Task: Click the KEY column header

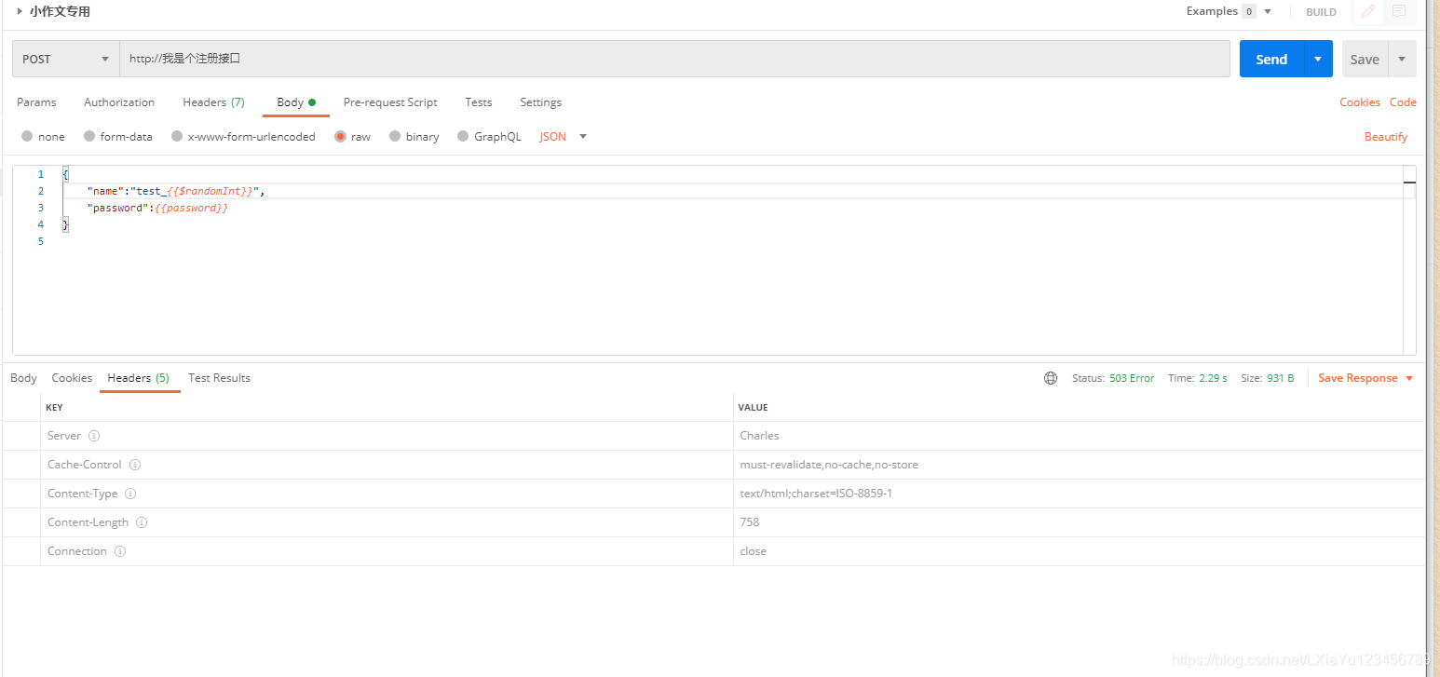Action: 54,408
